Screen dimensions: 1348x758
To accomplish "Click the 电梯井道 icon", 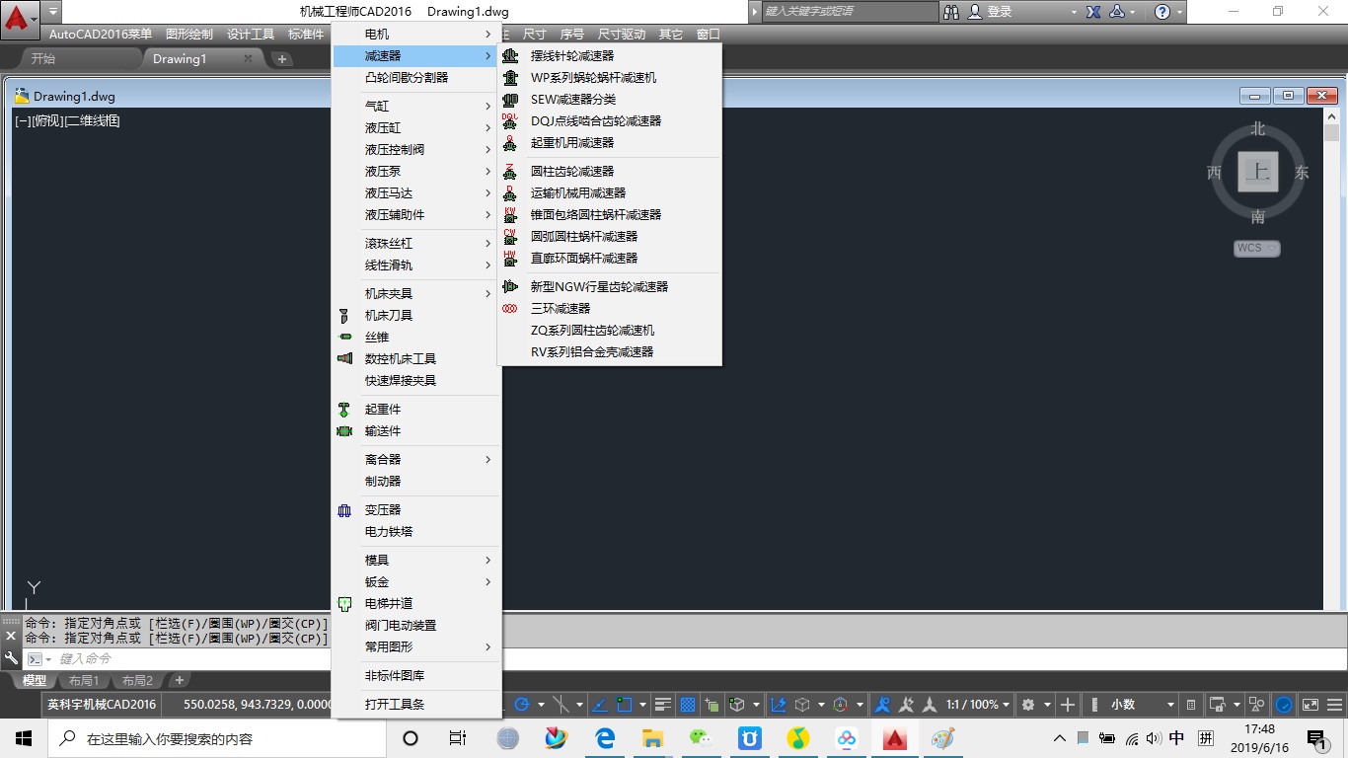I will (x=344, y=604).
